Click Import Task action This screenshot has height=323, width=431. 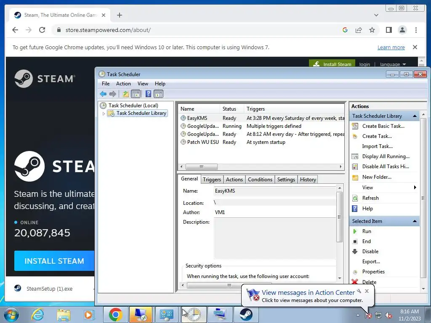click(x=377, y=146)
